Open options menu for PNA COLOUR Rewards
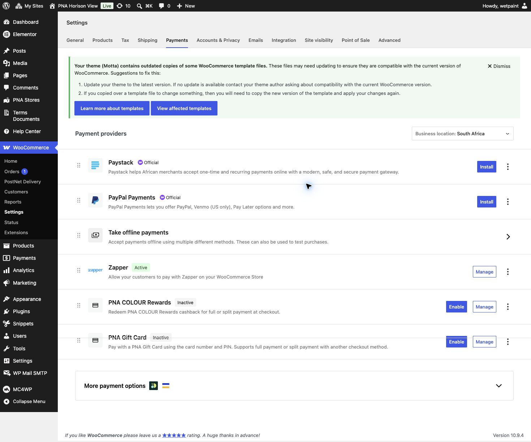 (508, 307)
